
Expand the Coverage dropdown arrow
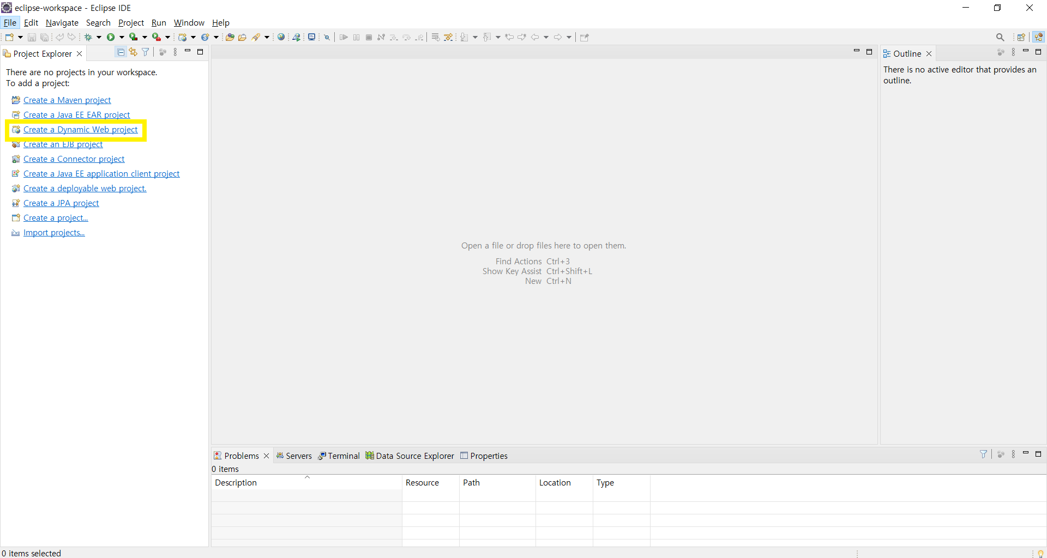145,37
